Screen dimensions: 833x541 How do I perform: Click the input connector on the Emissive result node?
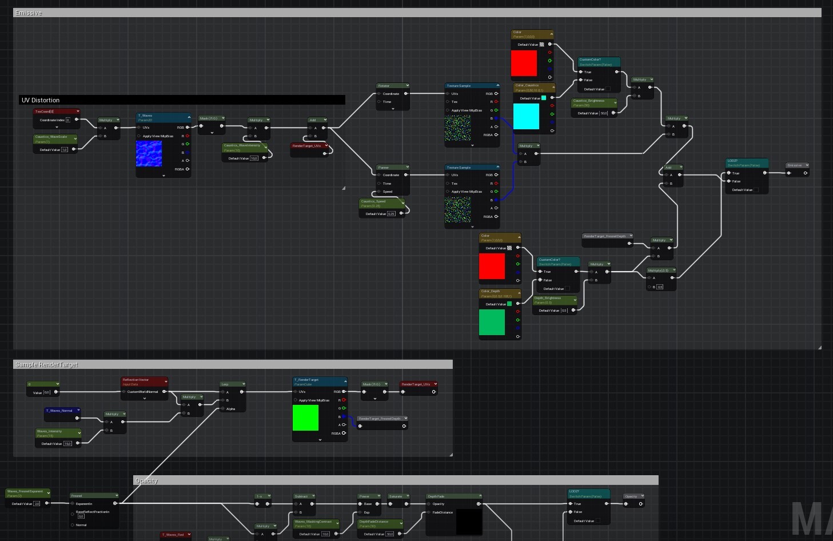point(788,173)
